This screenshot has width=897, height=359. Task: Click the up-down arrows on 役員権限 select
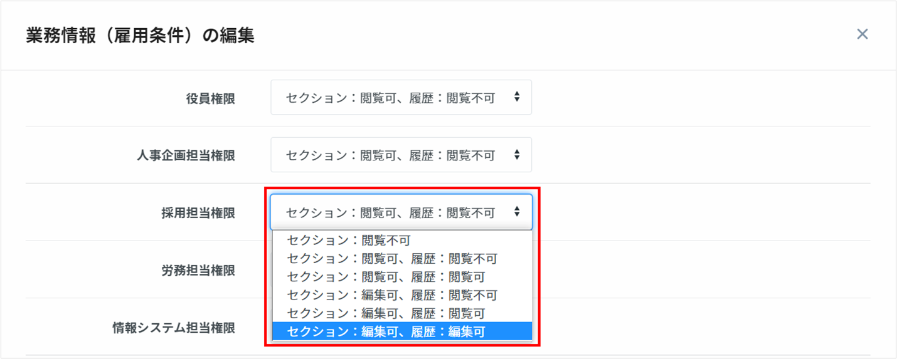[516, 97]
